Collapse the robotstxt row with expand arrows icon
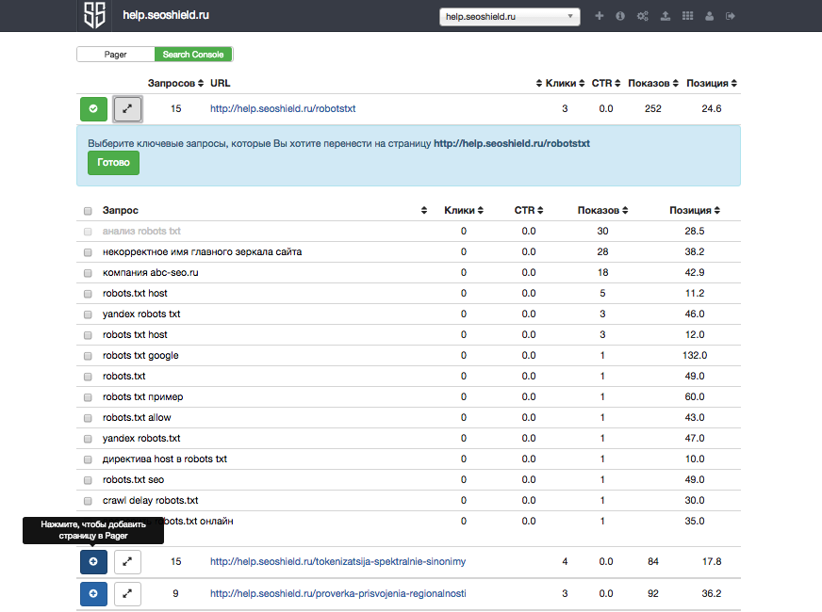This screenshot has height=612, width=822. click(127, 109)
